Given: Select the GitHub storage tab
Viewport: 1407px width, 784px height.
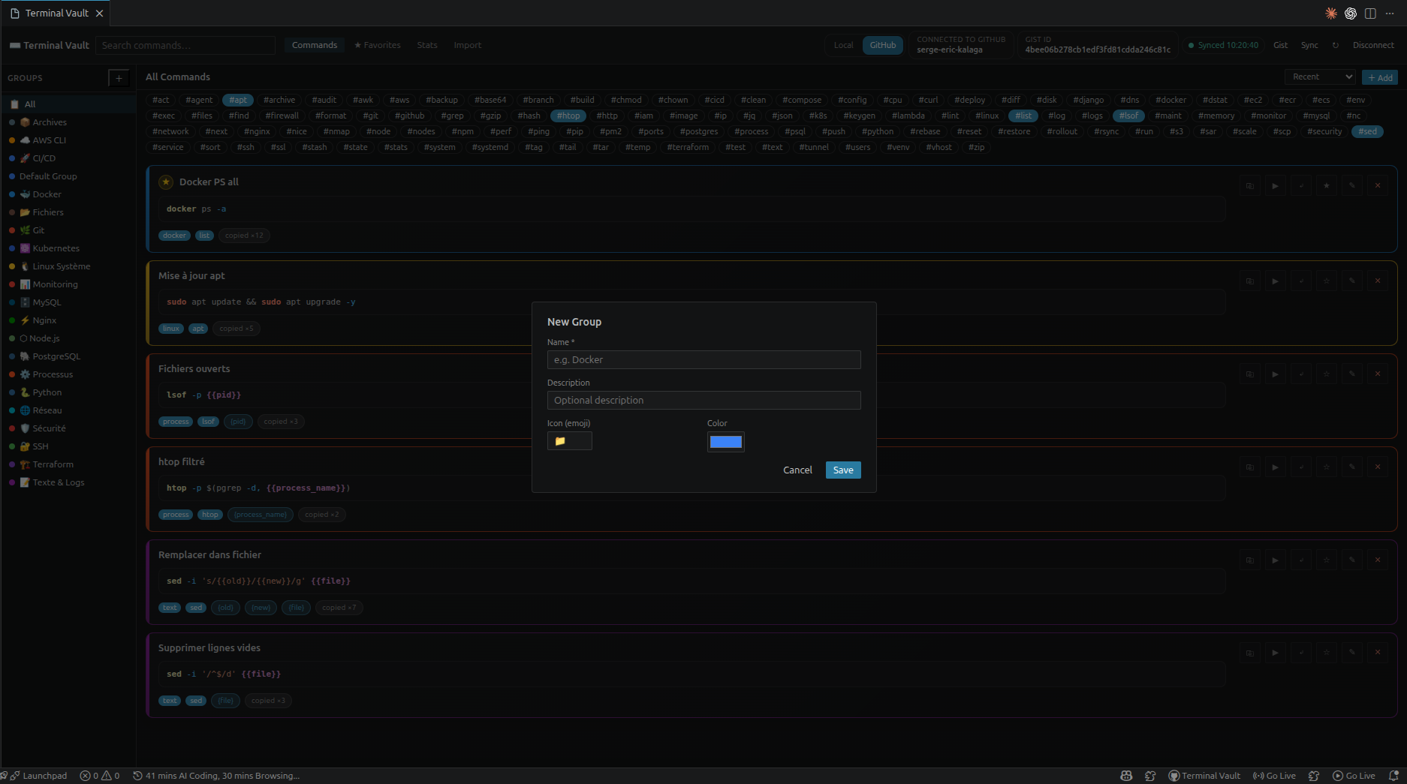Looking at the screenshot, I should tap(883, 45).
